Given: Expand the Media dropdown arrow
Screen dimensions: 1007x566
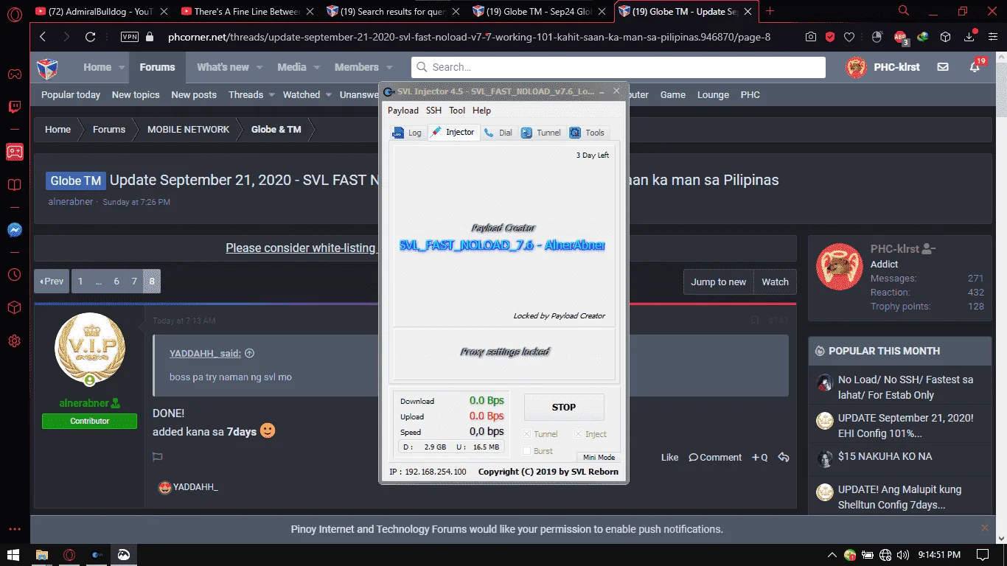Looking at the screenshot, I should [317, 68].
